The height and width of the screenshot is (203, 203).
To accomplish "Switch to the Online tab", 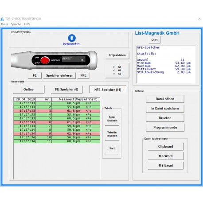I will tap(28, 90).
